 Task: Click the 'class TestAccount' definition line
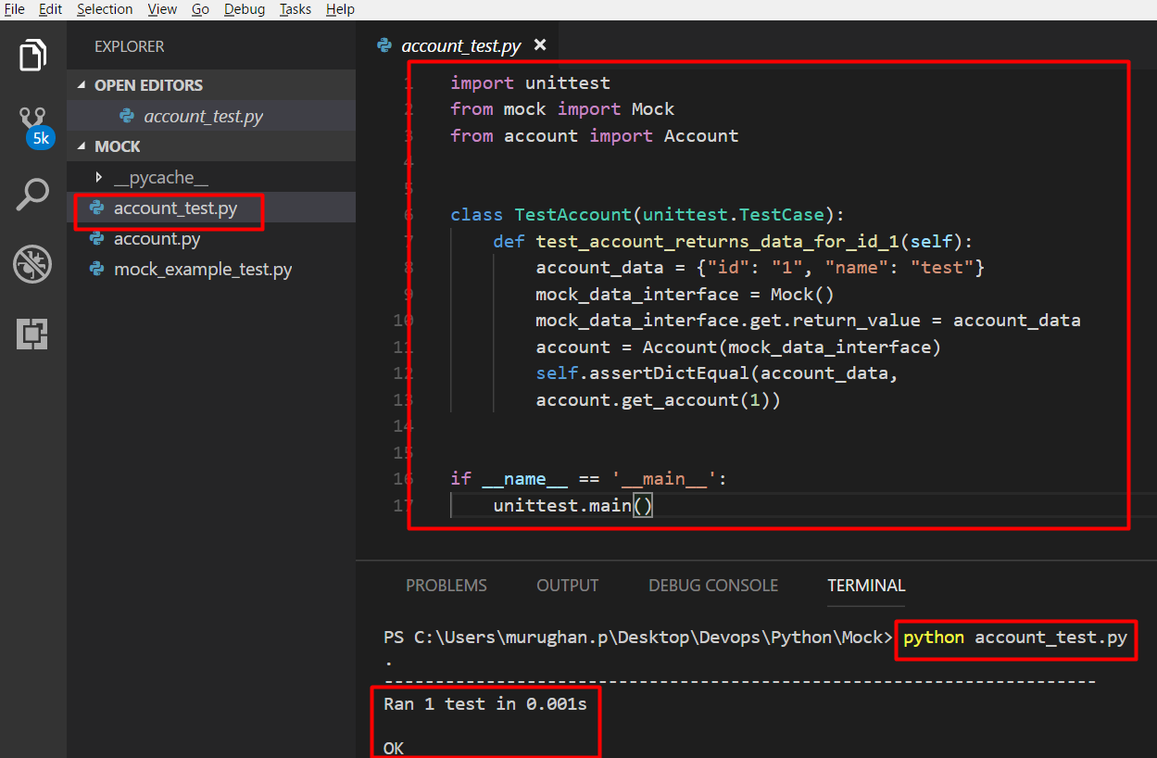click(648, 215)
